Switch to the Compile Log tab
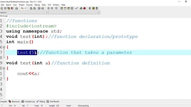The width and height of the screenshot is (191, 107). 28,102
